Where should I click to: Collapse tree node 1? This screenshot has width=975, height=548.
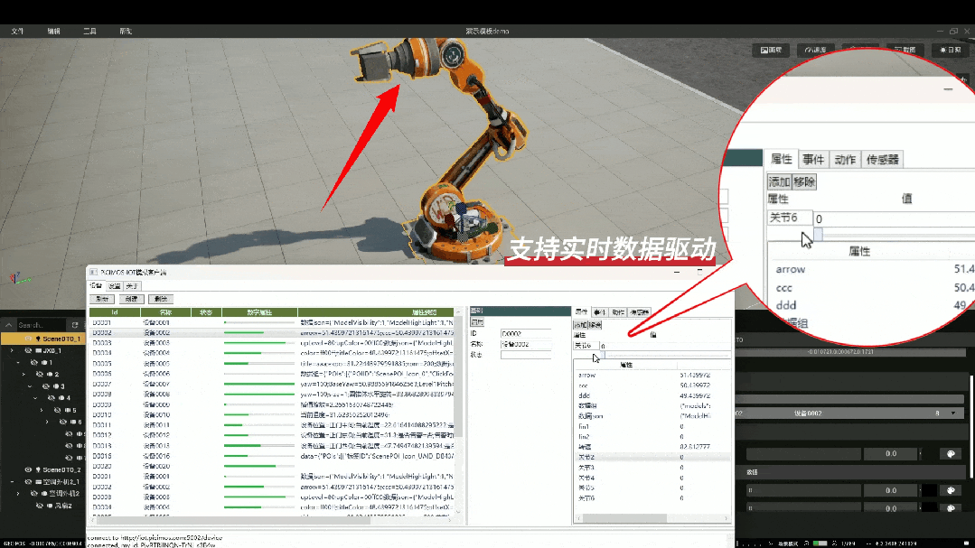tap(18, 362)
